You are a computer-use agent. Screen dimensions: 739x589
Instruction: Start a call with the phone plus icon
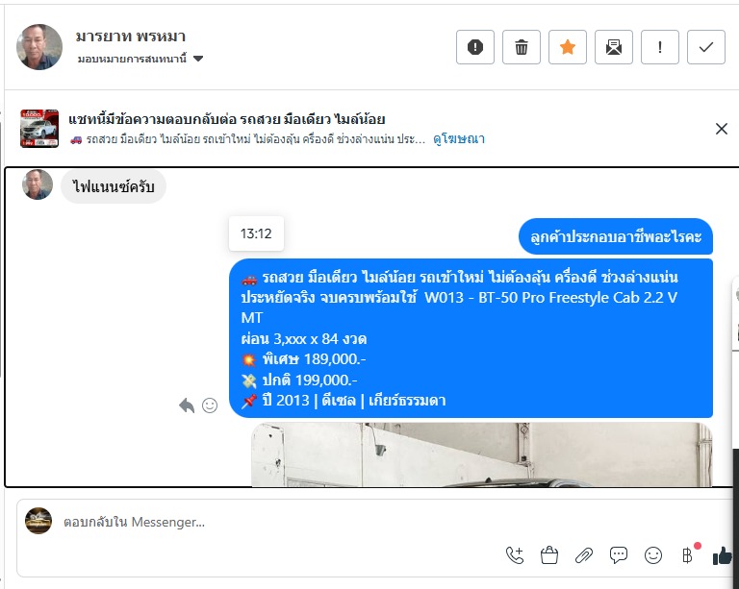click(515, 555)
